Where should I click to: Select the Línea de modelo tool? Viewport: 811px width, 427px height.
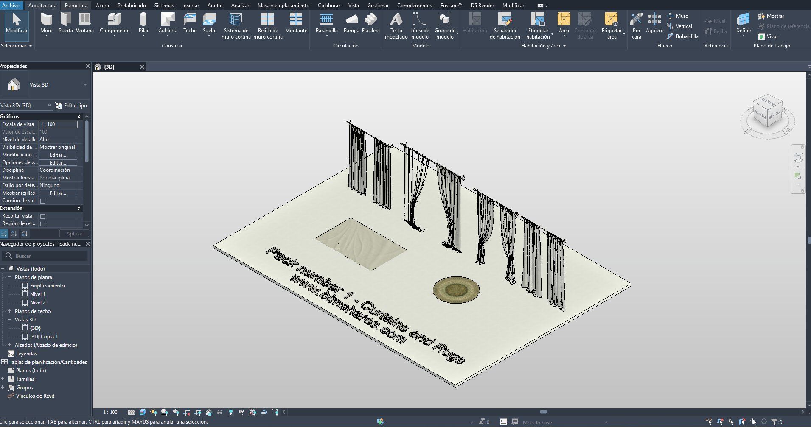pyautogui.click(x=419, y=26)
